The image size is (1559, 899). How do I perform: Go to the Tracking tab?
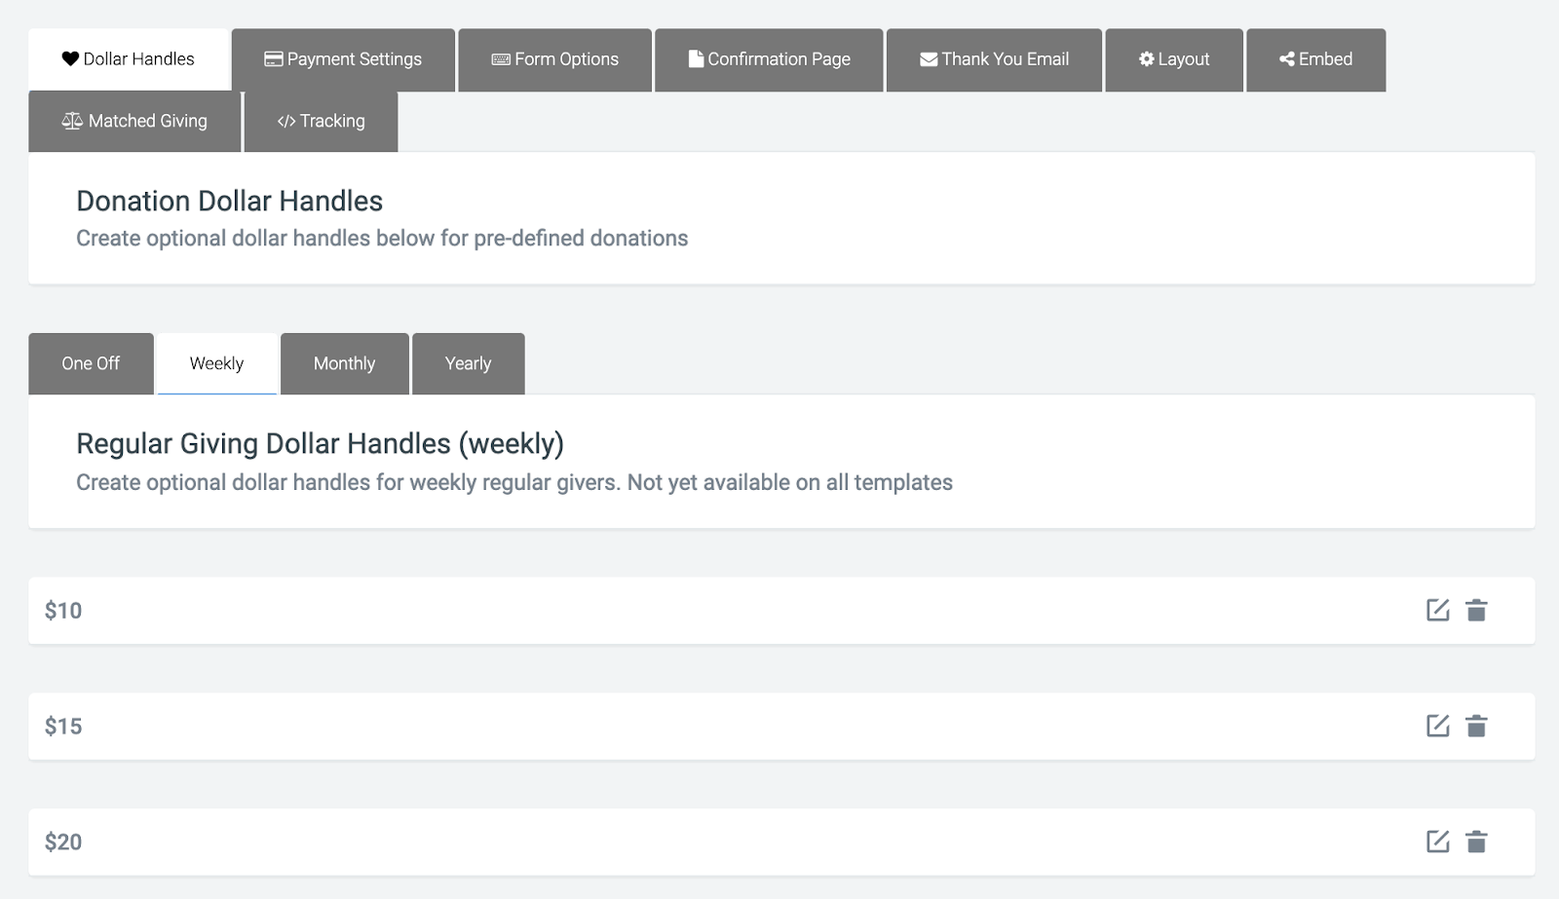click(321, 121)
